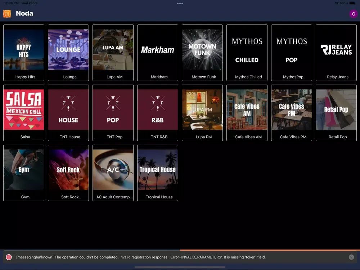Click the Noda app title

click(x=24, y=14)
